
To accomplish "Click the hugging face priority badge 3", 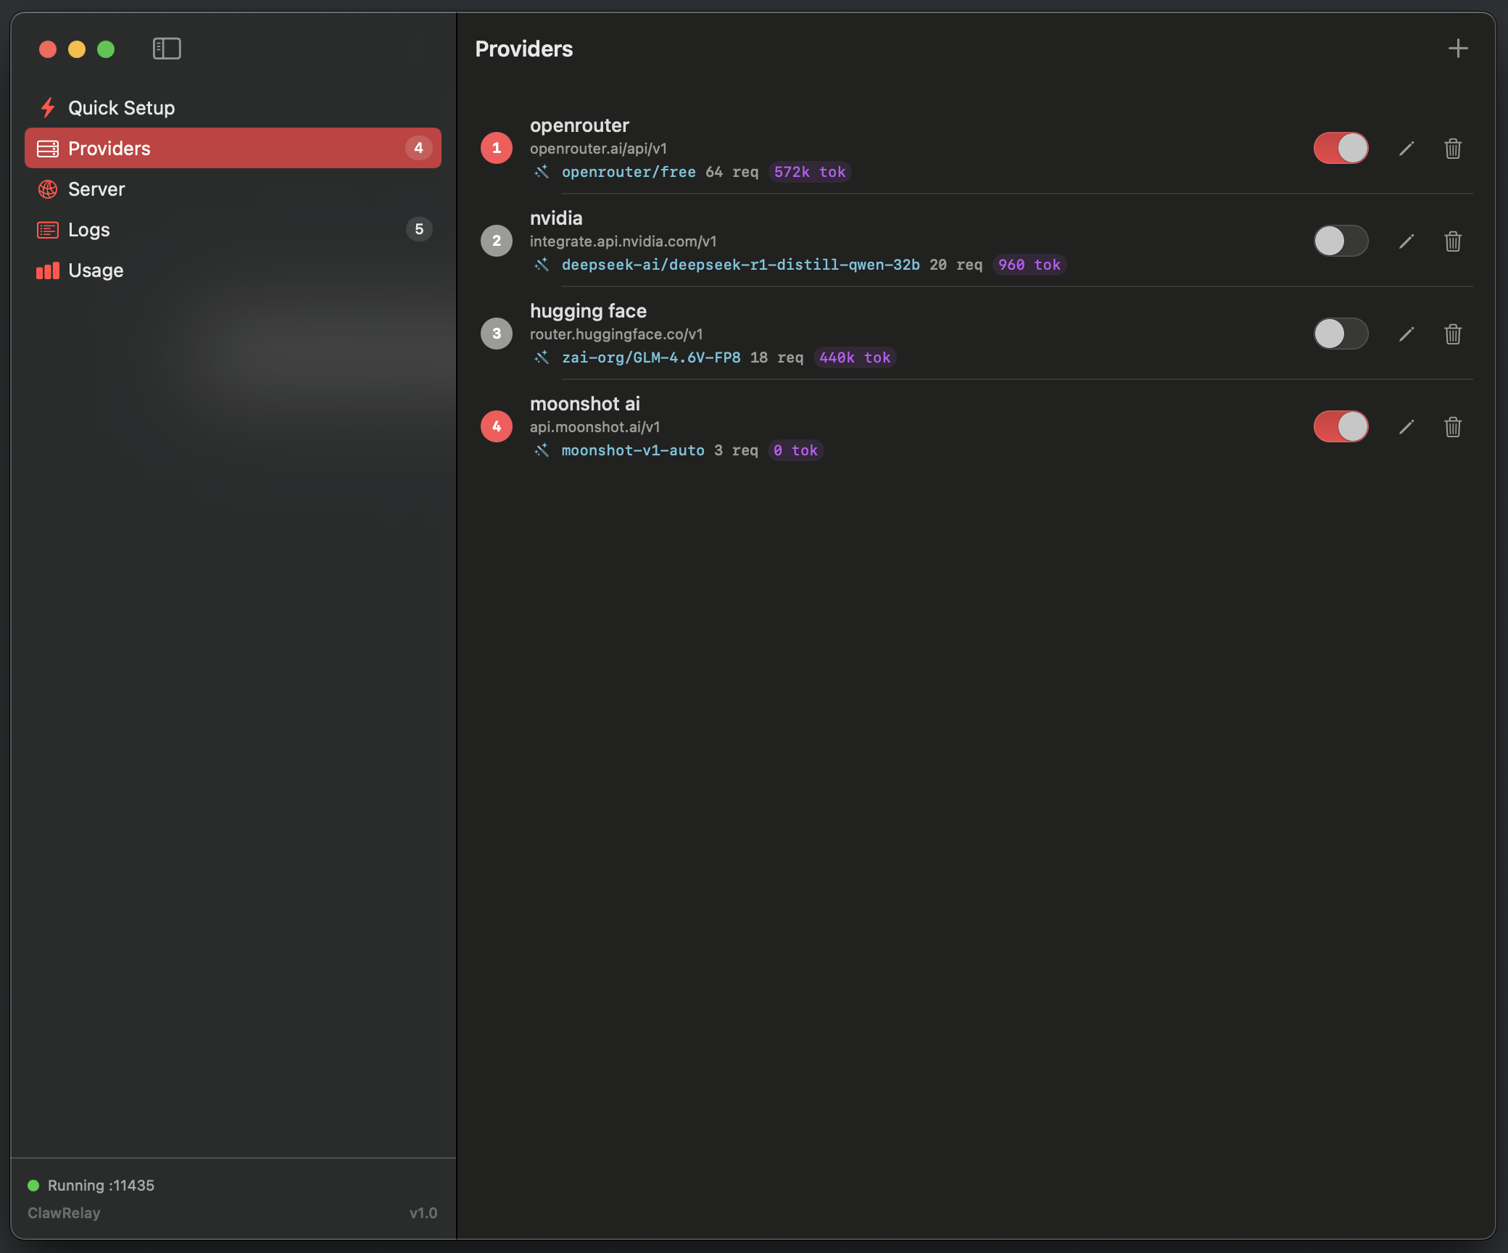I will coord(497,334).
